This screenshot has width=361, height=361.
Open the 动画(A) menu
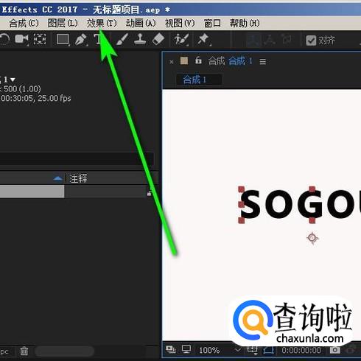point(141,24)
